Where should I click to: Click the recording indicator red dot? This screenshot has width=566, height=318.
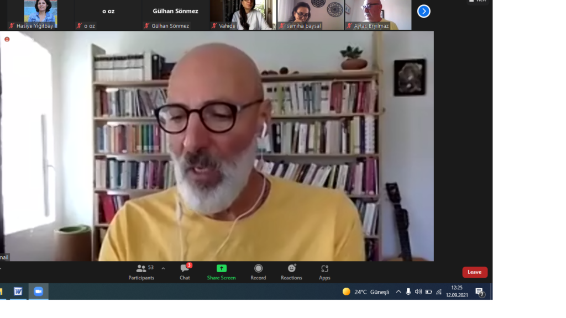pyautogui.click(x=7, y=39)
